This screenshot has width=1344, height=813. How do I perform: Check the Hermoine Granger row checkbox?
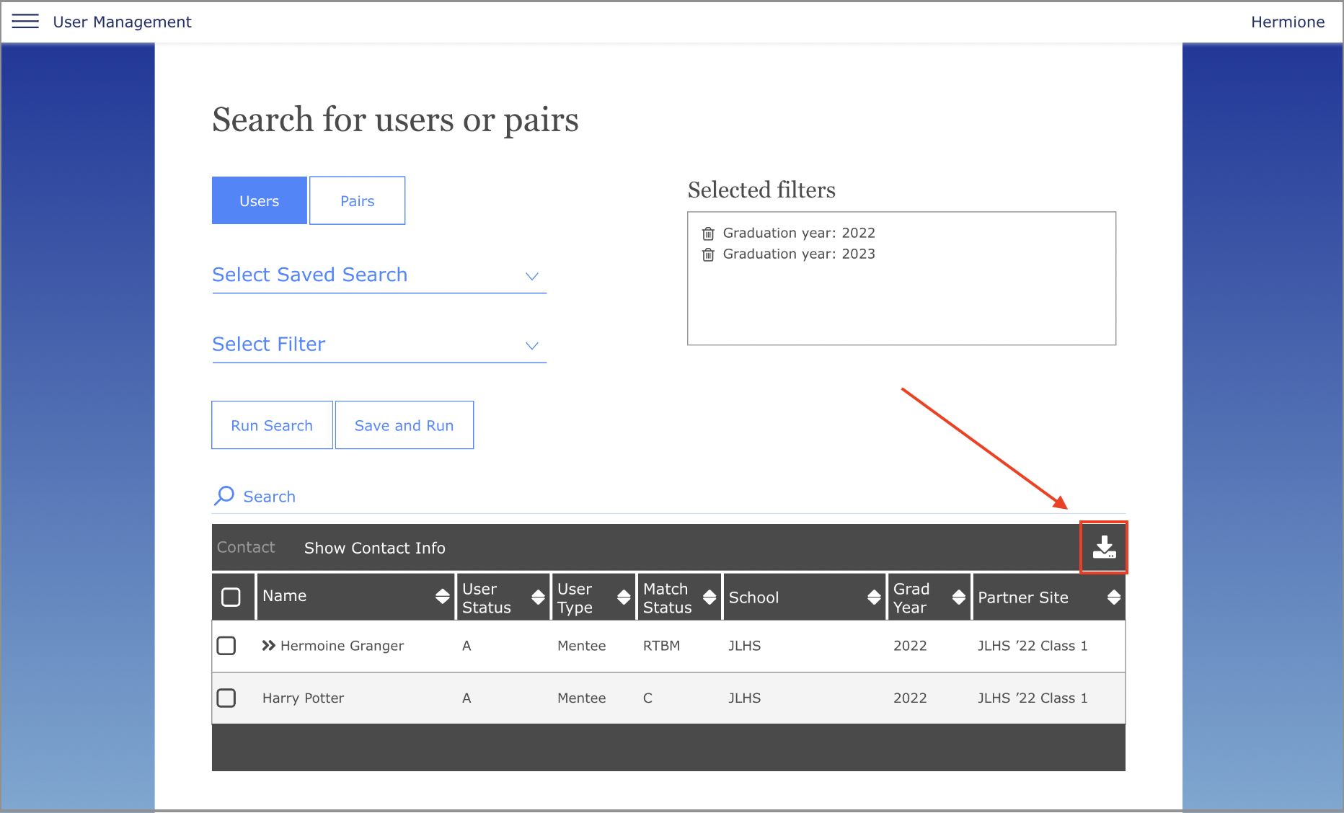click(x=226, y=646)
